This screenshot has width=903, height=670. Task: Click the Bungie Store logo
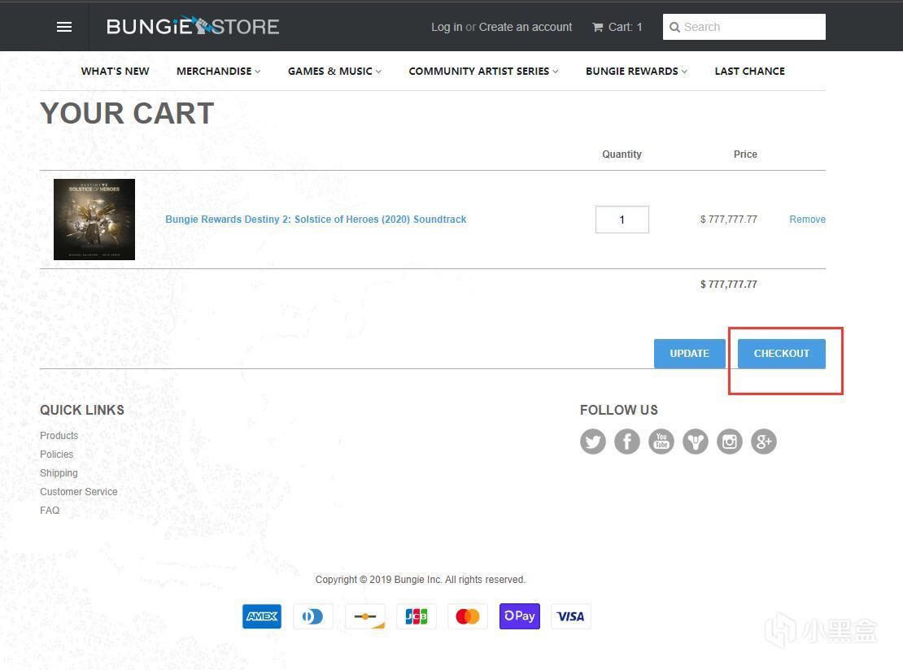coord(193,27)
